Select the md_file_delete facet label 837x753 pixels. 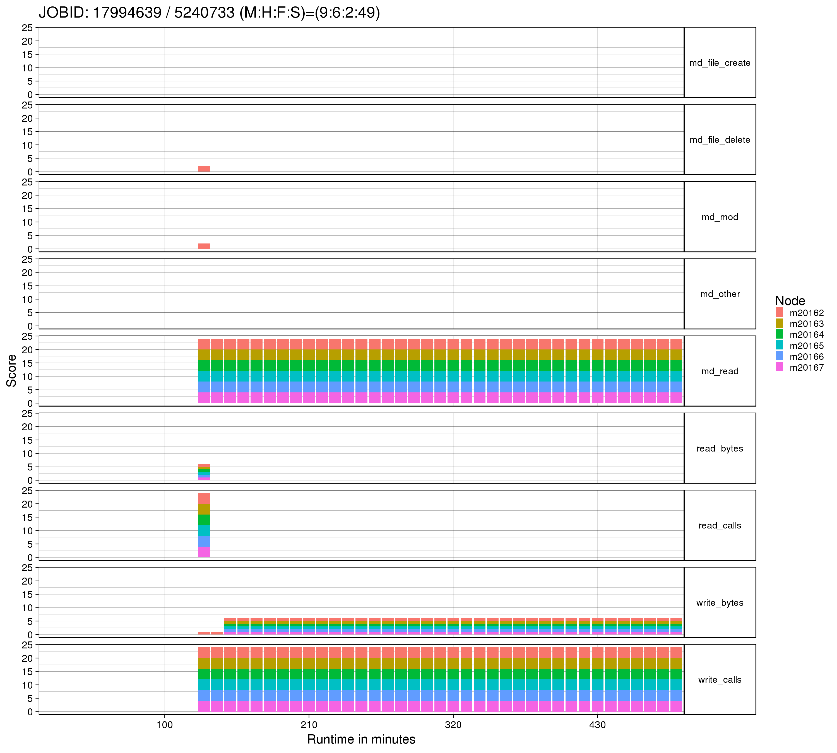(x=720, y=140)
